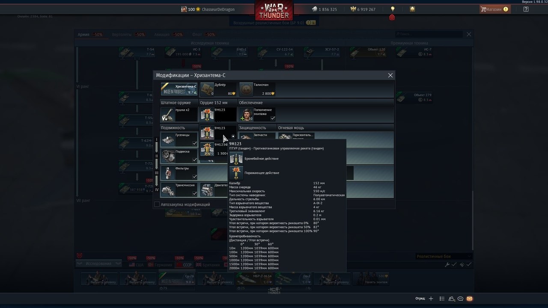
Task: Select 9М123 radio button in ammo list
Action: (x=233, y=137)
